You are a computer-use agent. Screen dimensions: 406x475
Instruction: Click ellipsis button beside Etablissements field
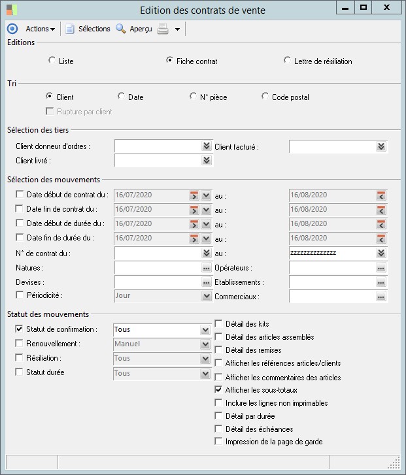381,282
